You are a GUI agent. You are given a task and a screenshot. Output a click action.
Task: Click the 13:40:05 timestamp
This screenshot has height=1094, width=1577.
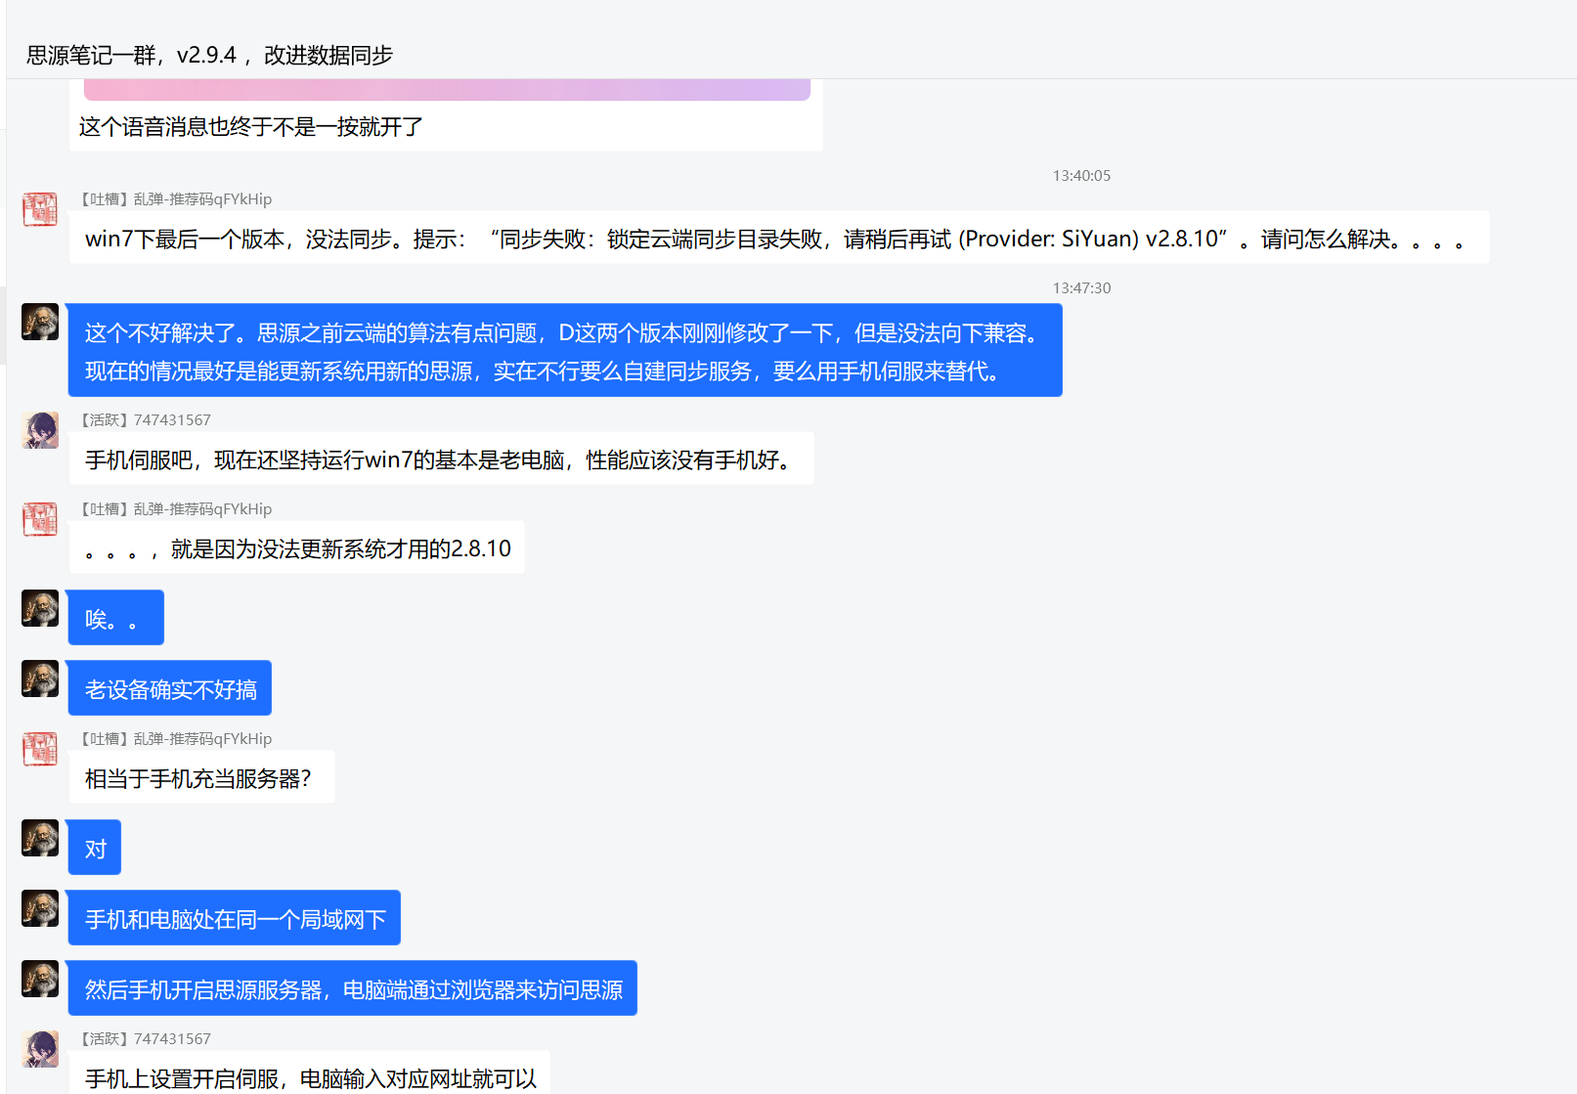(x=1081, y=176)
